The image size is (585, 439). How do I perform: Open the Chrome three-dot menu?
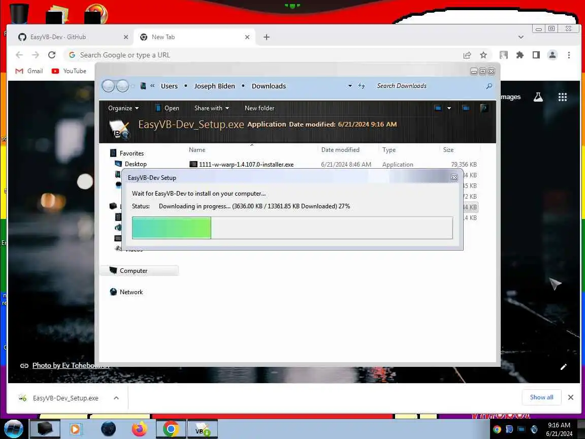[569, 55]
